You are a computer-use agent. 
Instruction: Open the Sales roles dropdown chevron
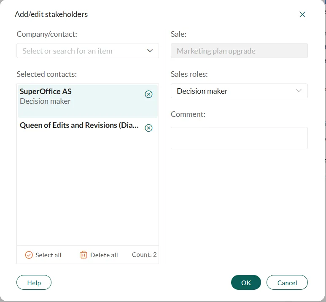coord(299,91)
